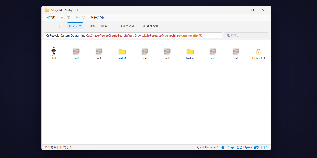Focus the 검색... search field

click(246, 35)
